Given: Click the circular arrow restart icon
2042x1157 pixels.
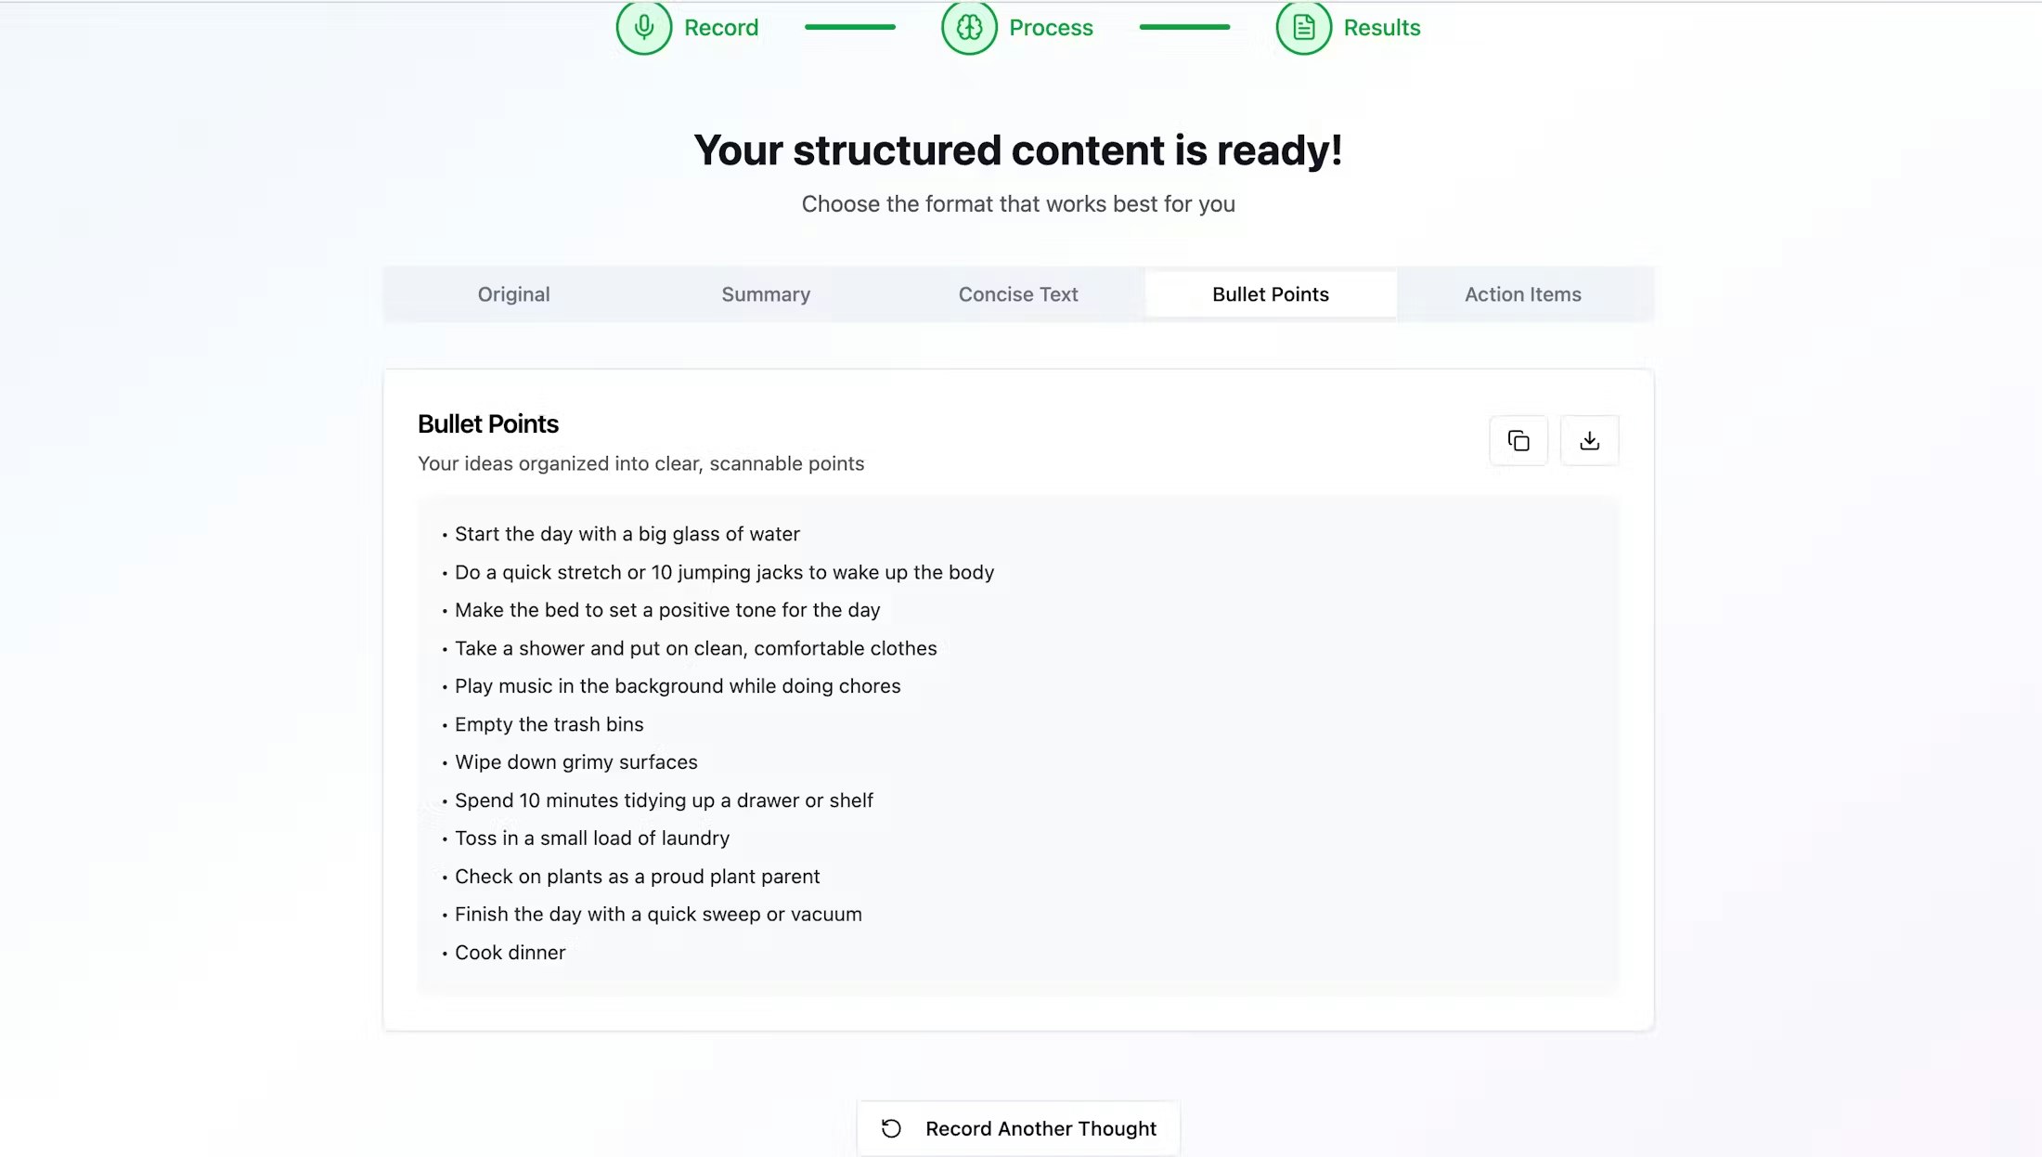Looking at the screenshot, I should [891, 1128].
